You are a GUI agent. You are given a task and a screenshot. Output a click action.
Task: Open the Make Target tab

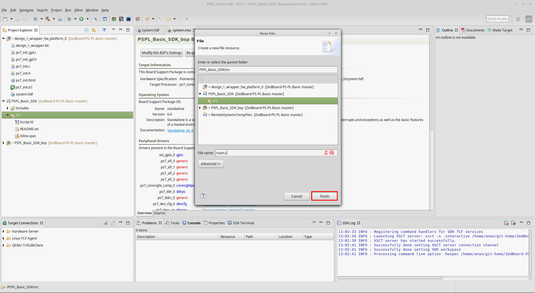click(500, 30)
